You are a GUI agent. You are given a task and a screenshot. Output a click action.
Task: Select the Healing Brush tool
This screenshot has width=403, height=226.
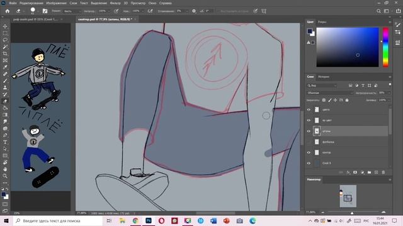pyautogui.click(x=5, y=74)
